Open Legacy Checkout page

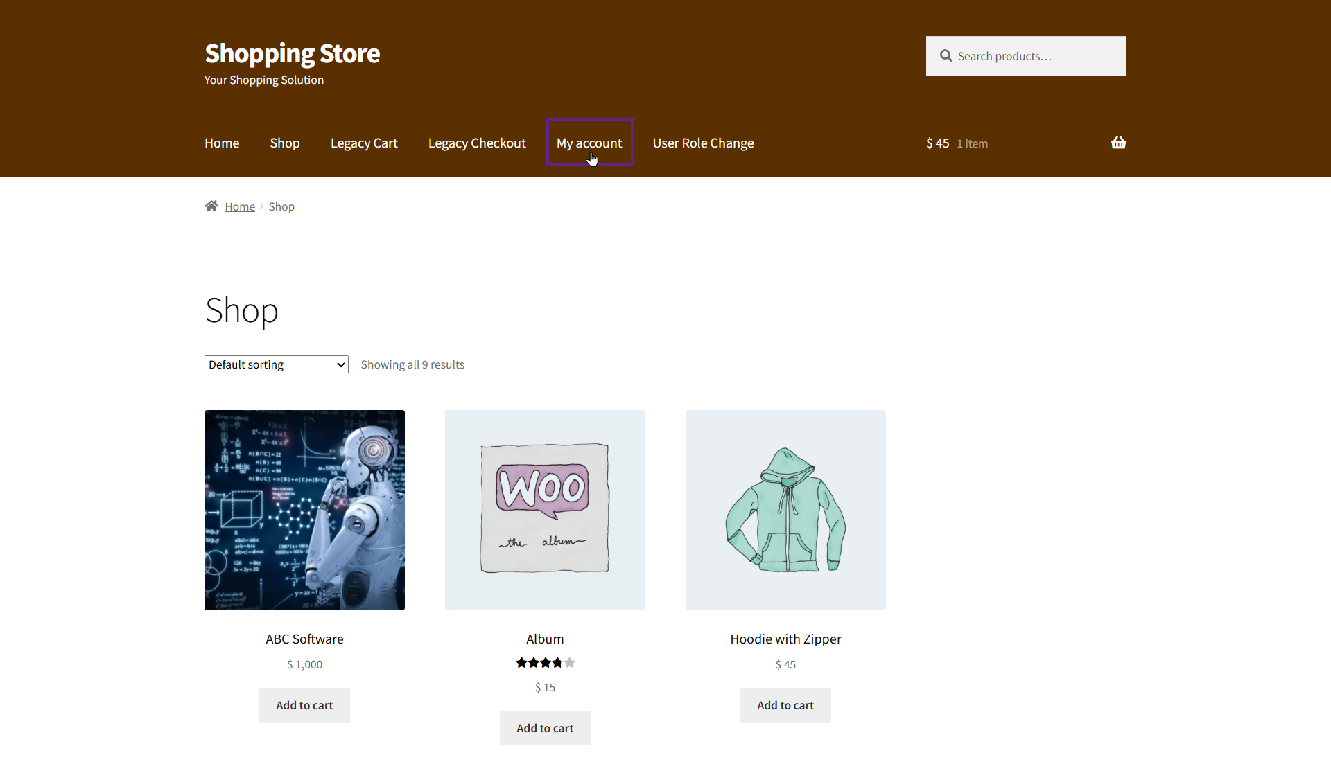[x=477, y=143]
